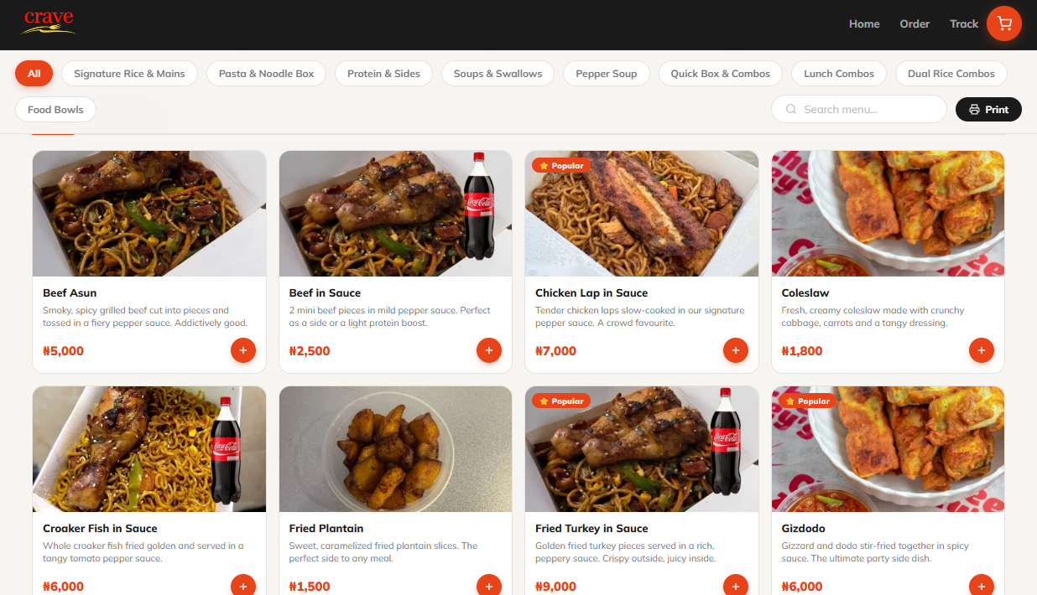The height and width of the screenshot is (595, 1037).
Task: Add Fried Turkey in Sauce to cart
Action: (736, 585)
